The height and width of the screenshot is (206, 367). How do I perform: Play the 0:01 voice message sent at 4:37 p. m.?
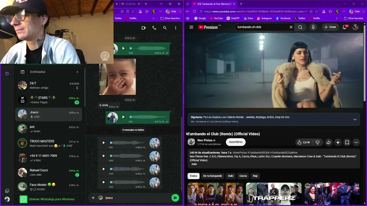tap(123, 117)
